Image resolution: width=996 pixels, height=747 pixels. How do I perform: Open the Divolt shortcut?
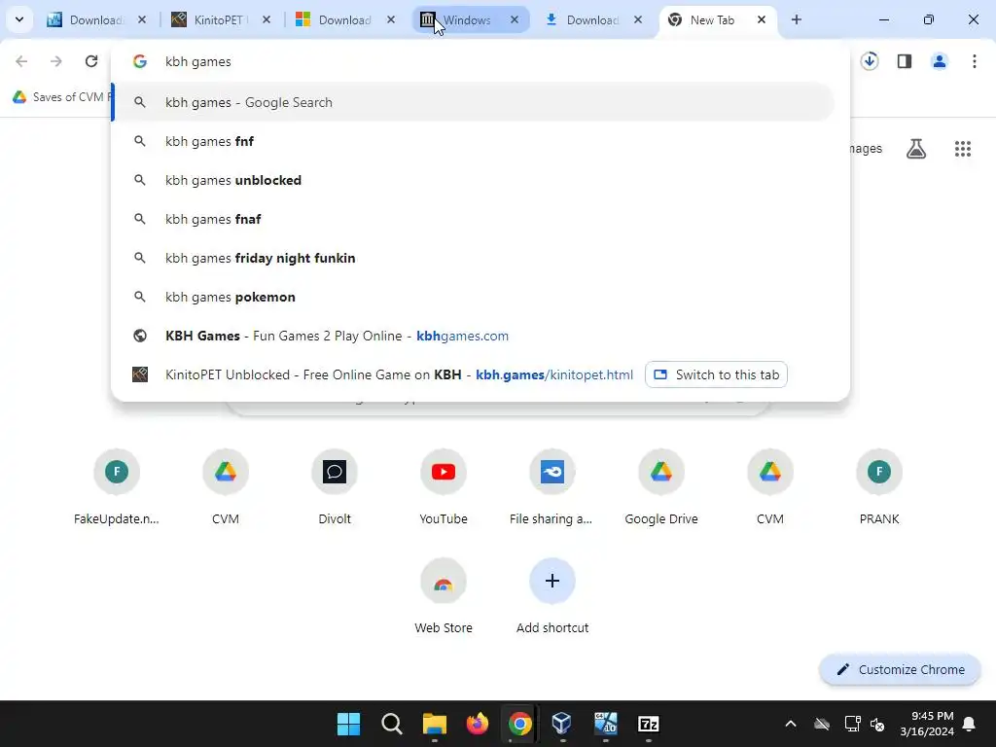[335, 488]
